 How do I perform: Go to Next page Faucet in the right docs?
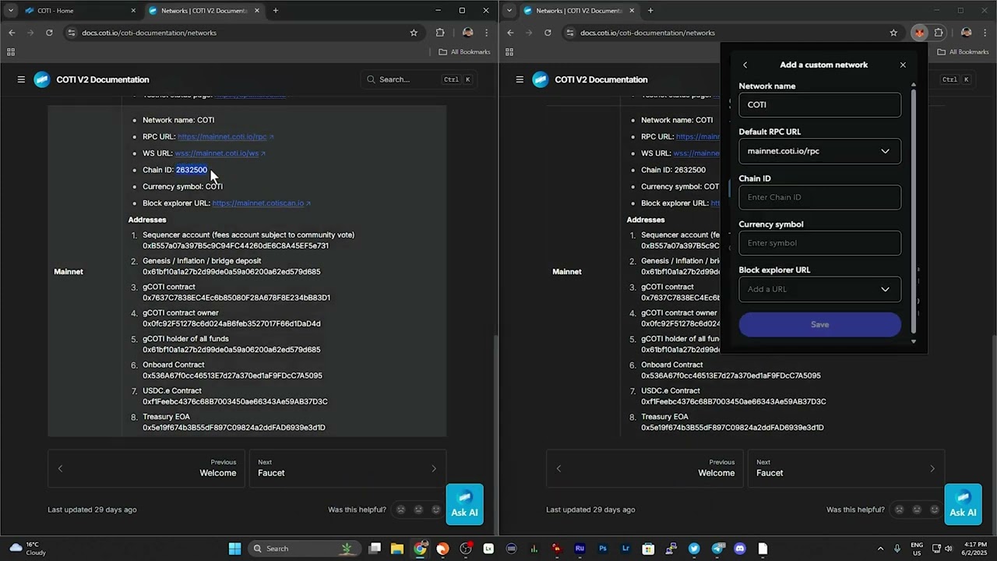[x=846, y=468]
